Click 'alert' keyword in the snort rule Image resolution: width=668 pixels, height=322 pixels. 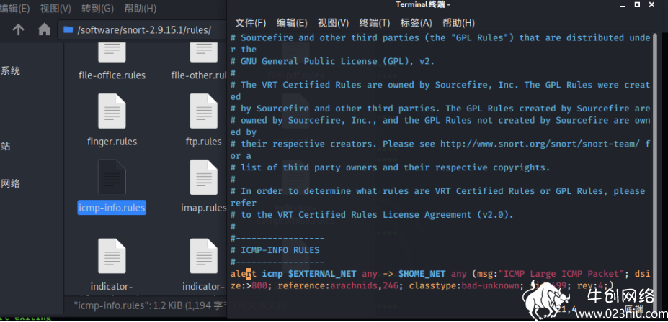pyautogui.click(x=244, y=274)
